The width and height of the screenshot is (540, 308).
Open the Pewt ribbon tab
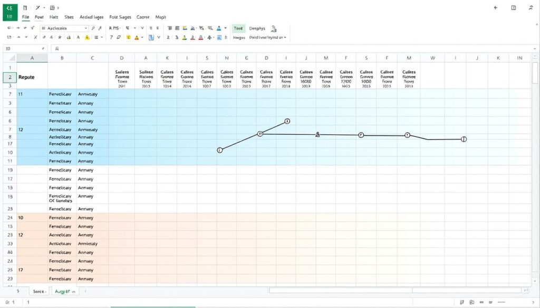click(39, 17)
